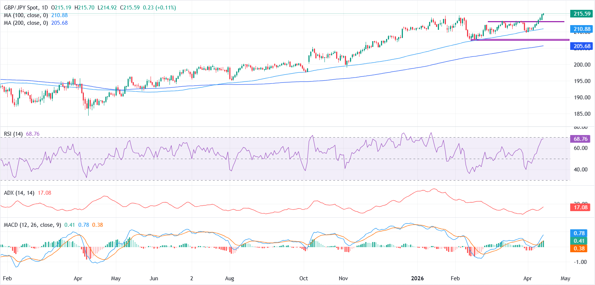
Task: Click the 205.68 MA price axis tag
Action: [582, 46]
